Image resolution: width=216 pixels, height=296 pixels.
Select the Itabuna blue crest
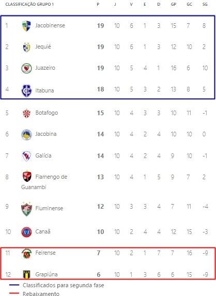point(26,90)
